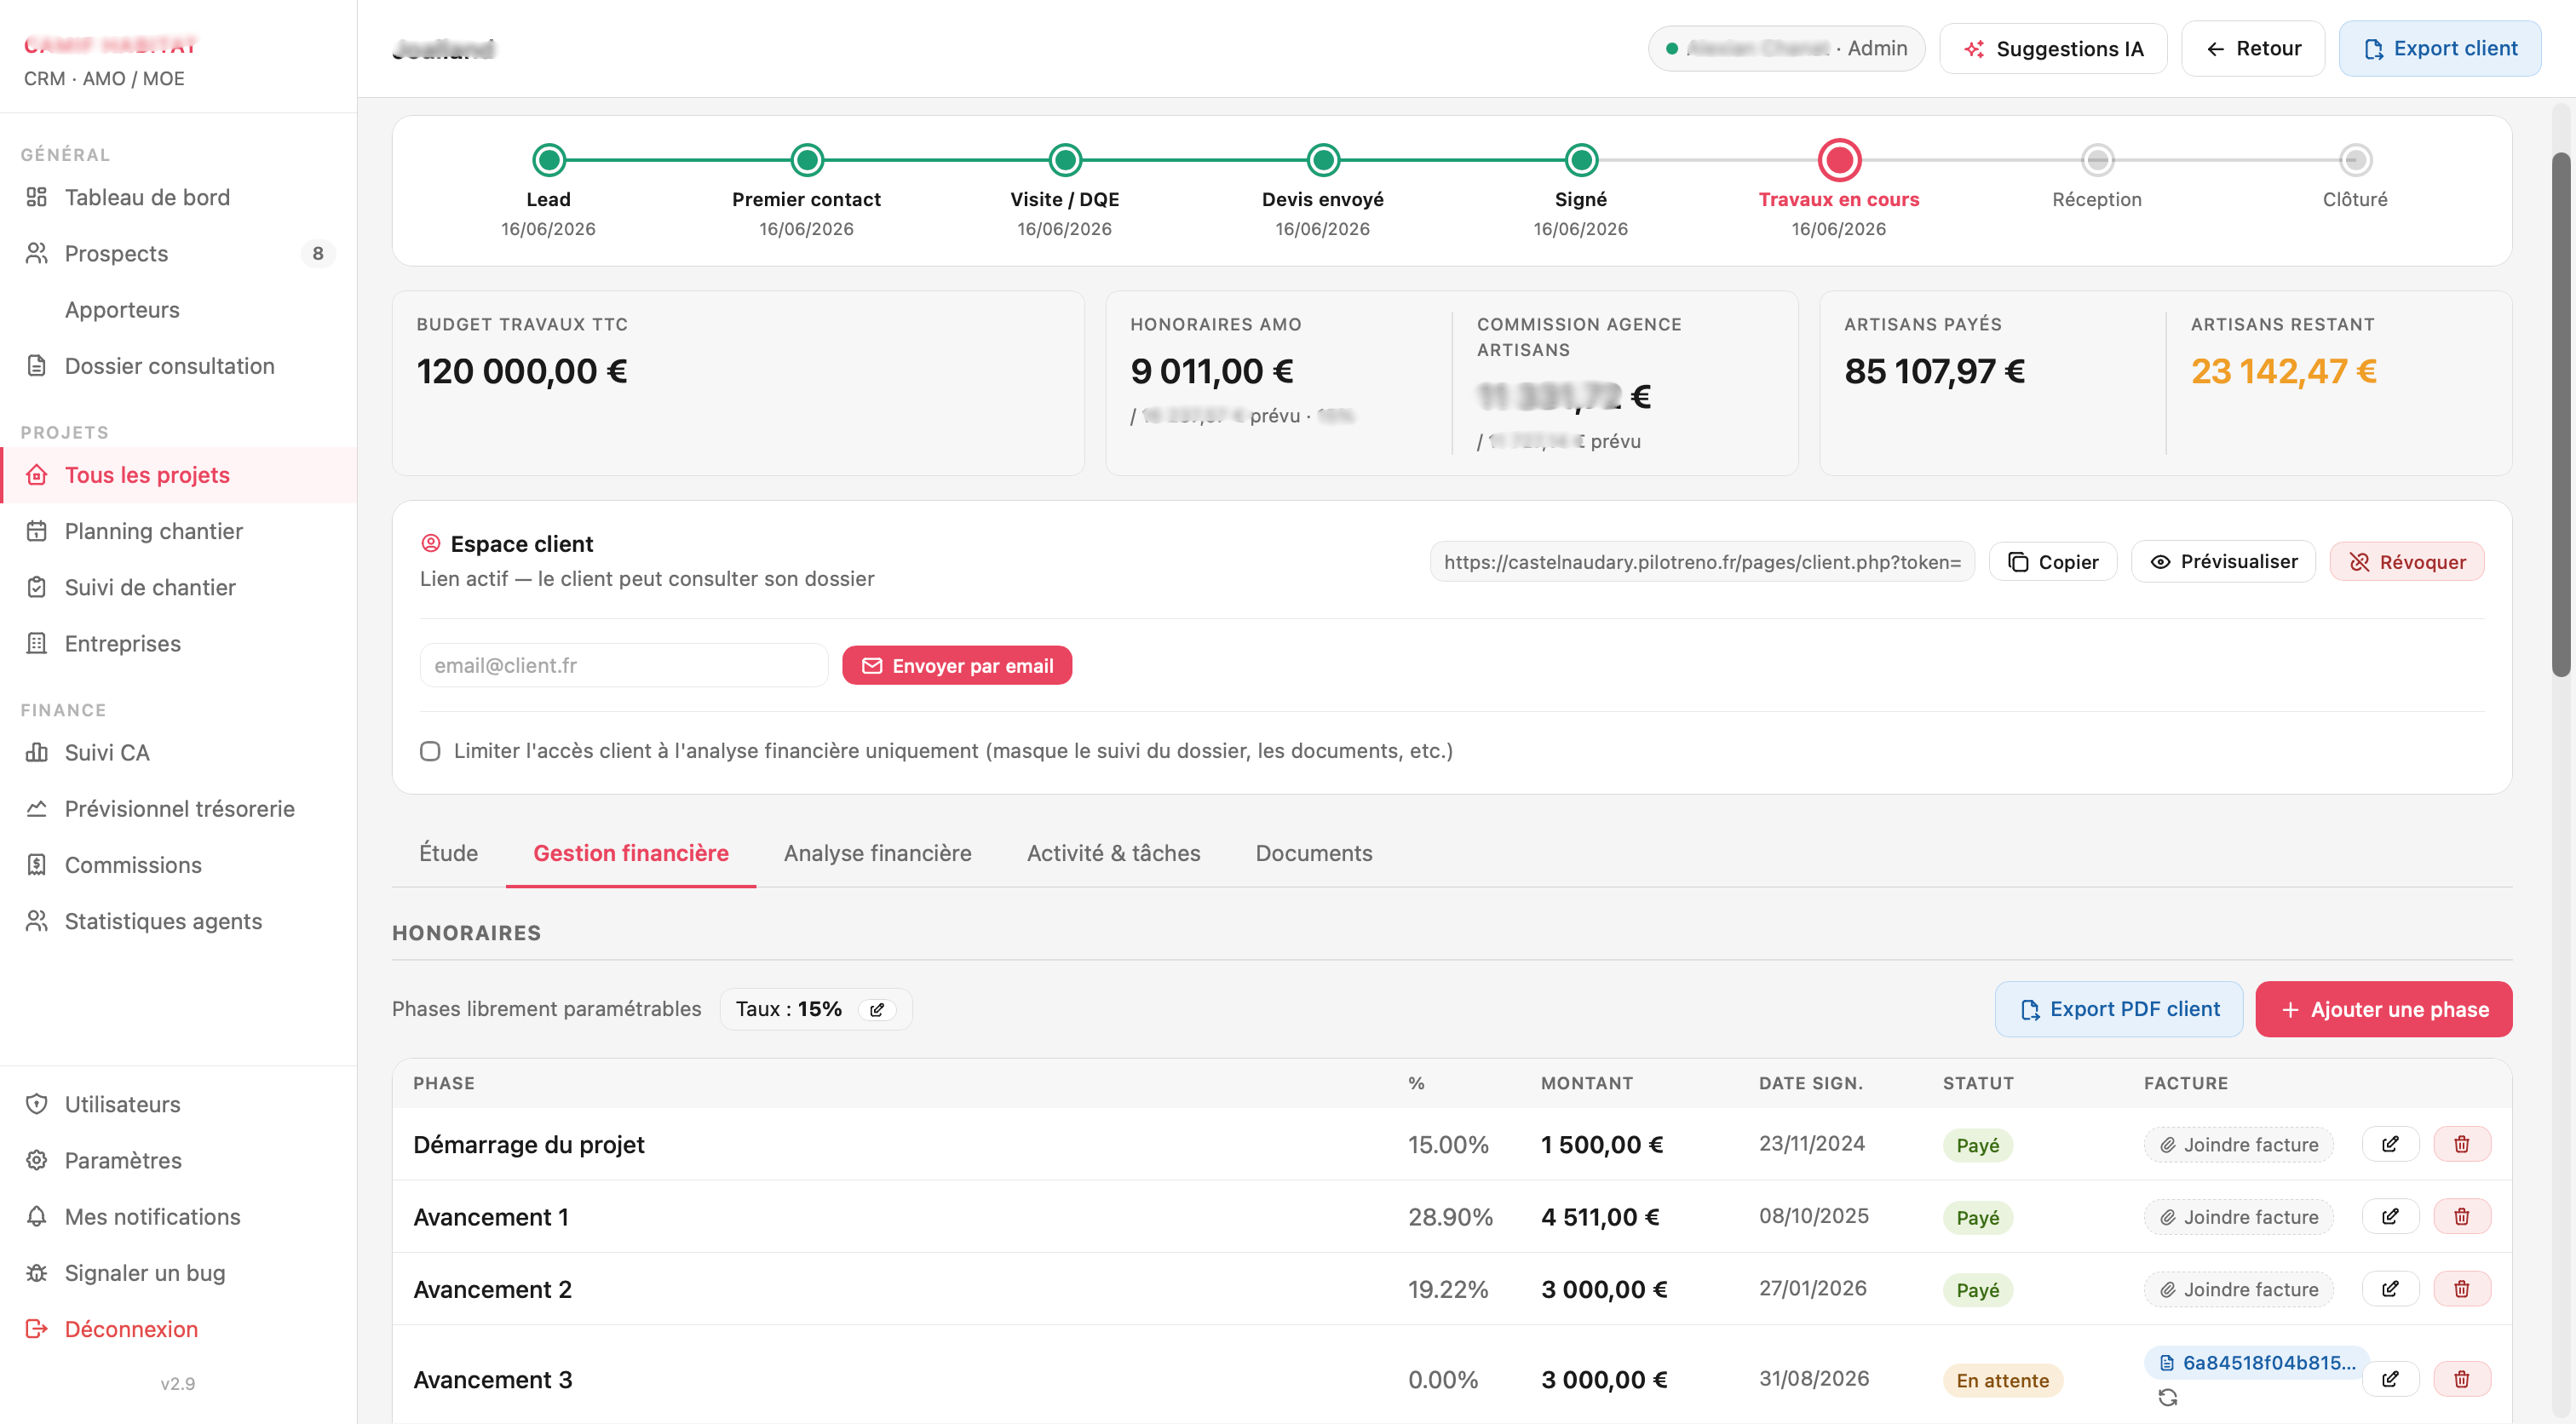Click the email@client.fr input field
This screenshot has width=2576, height=1424.
[624, 665]
